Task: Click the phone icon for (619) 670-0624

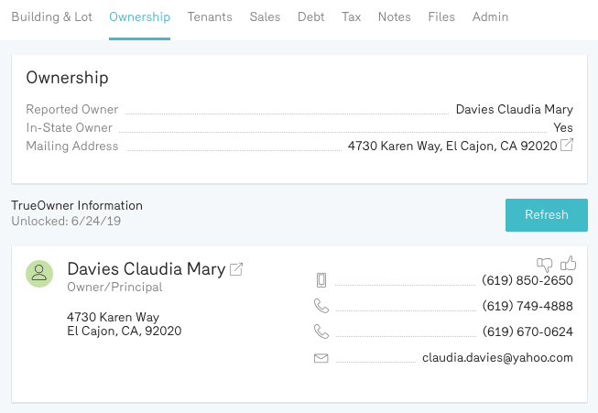Action: pos(321,331)
